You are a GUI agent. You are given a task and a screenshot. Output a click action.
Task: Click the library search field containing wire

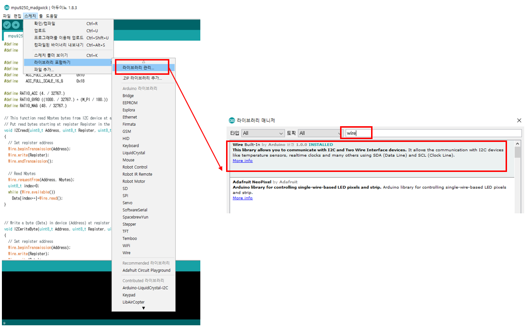pyautogui.click(x=434, y=133)
